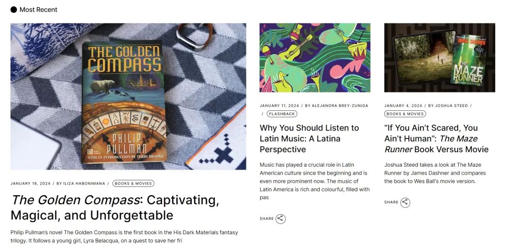
Task: Click the Most Recent section label
Action: [x=38, y=10]
